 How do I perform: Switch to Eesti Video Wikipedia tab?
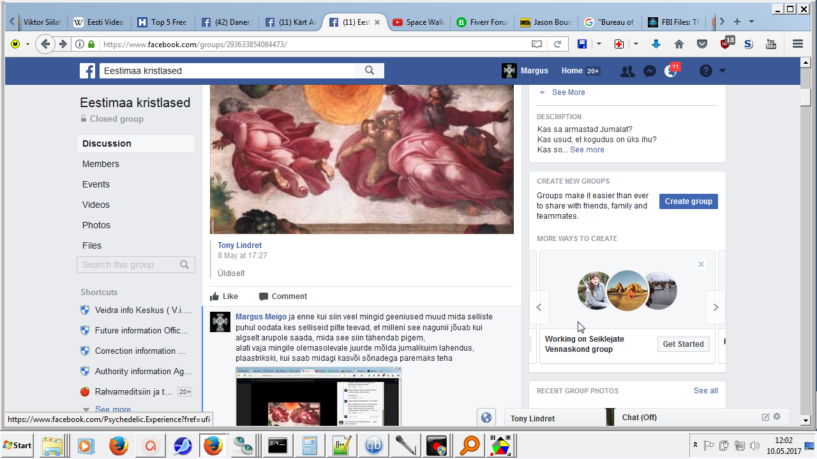pos(99,22)
